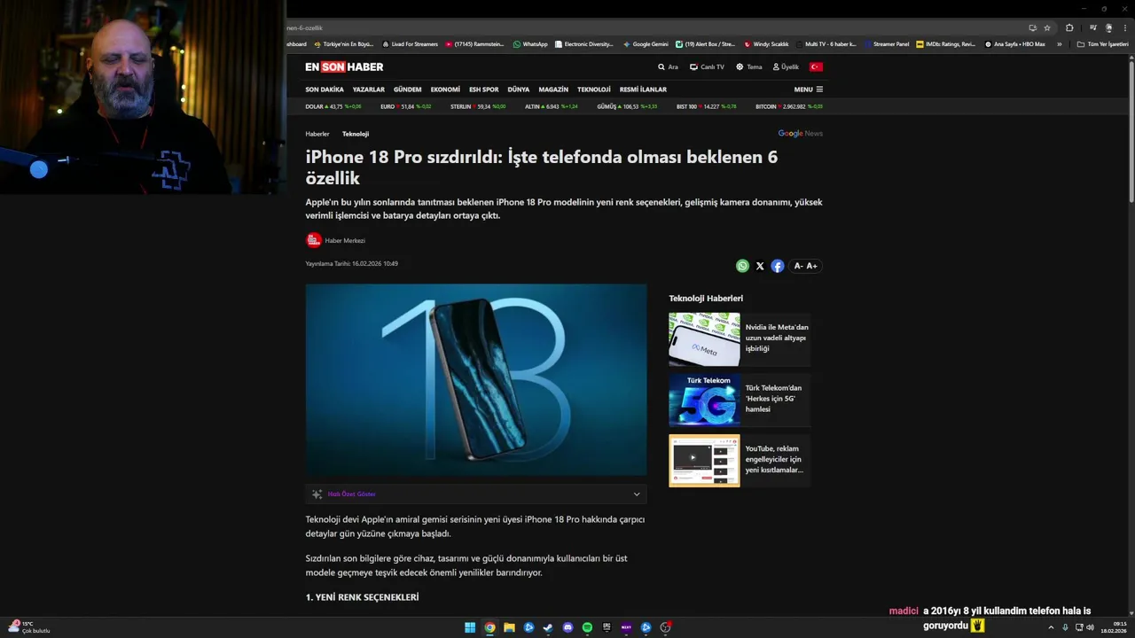
Task: Open the Tüm Yer İşaretleri folder
Action: [x=1102, y=44]
